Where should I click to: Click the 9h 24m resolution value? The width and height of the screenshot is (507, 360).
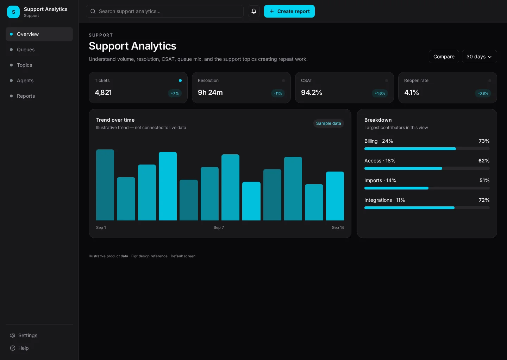pos(210,92)
